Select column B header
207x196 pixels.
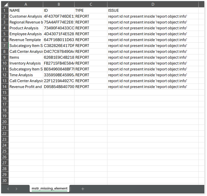click(58, 5)
